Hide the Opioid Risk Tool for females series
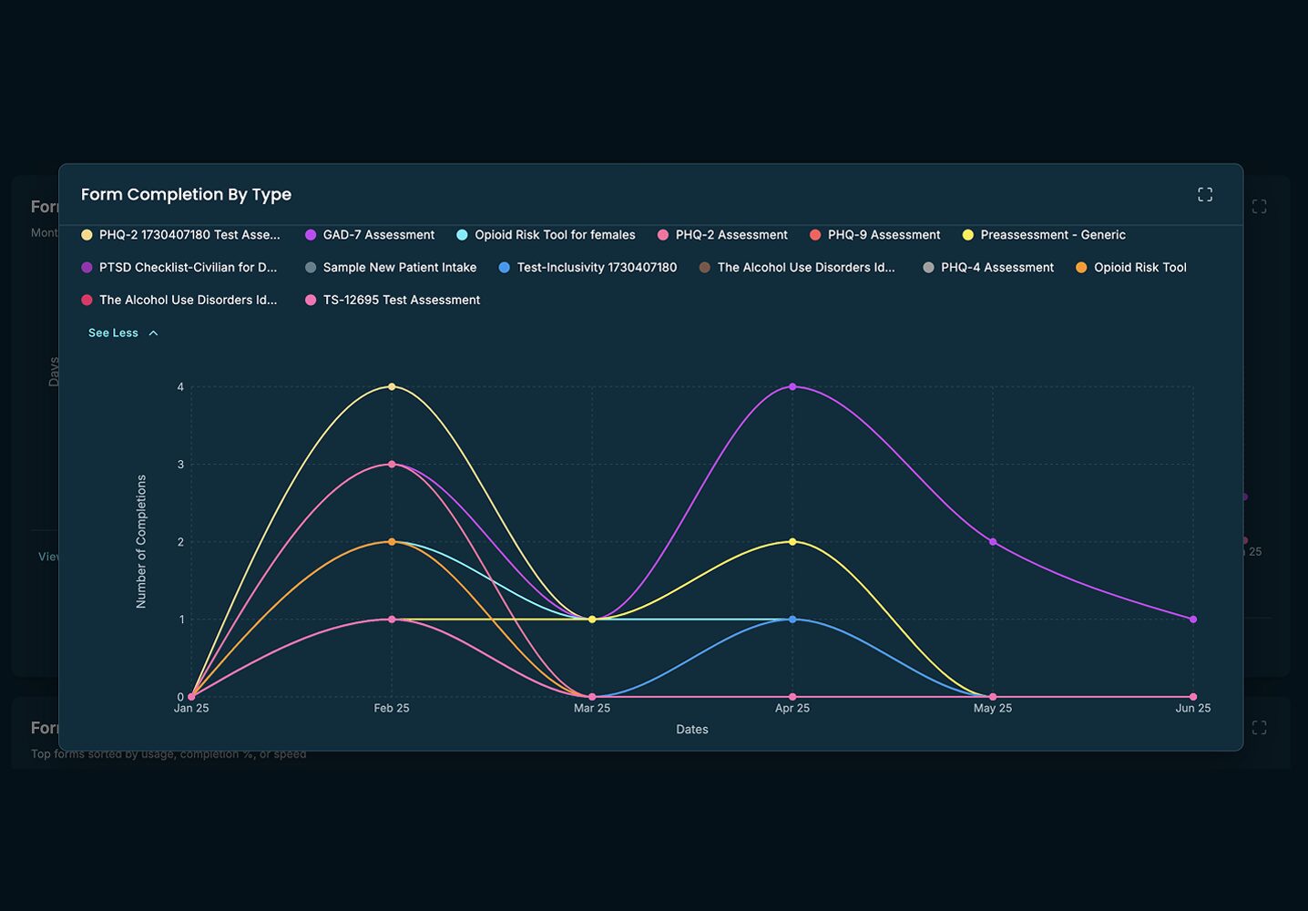 pos(554,235)
